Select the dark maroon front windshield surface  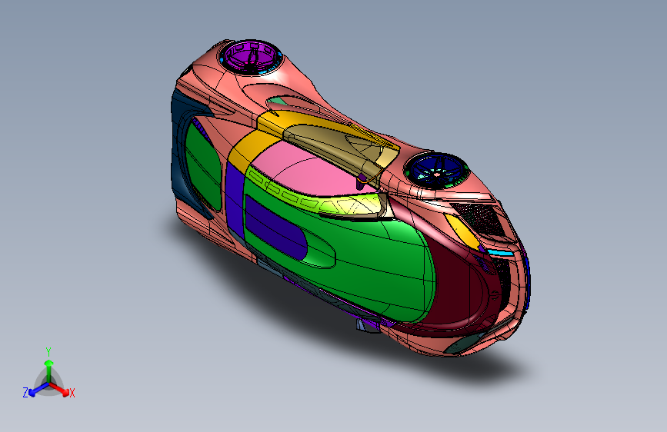point(457,289)
